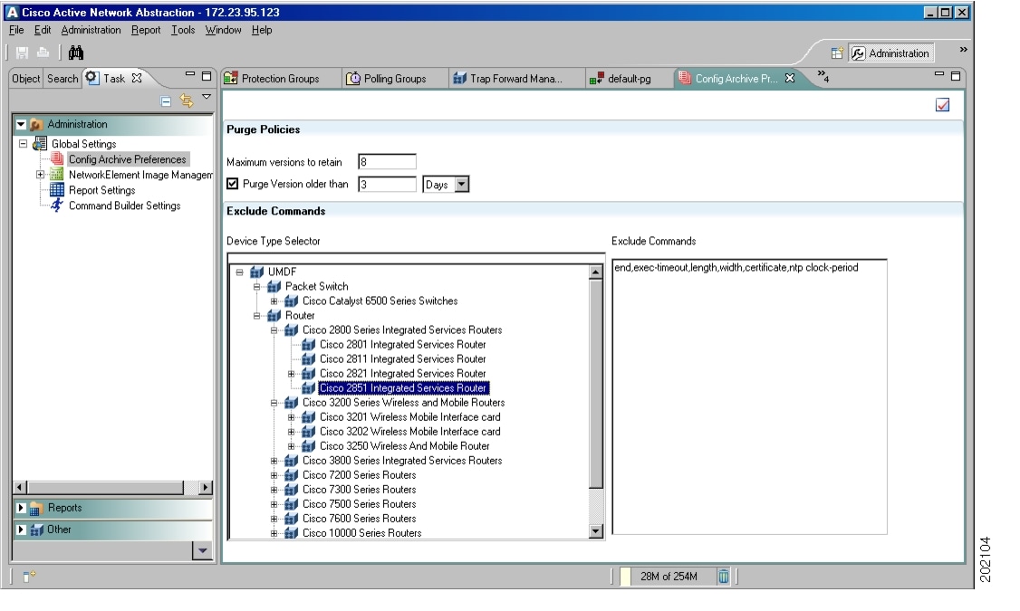This screenshot has height=611, width=1020.
Task: Click the Command Builder Settings icon
Action: [57, 205]
